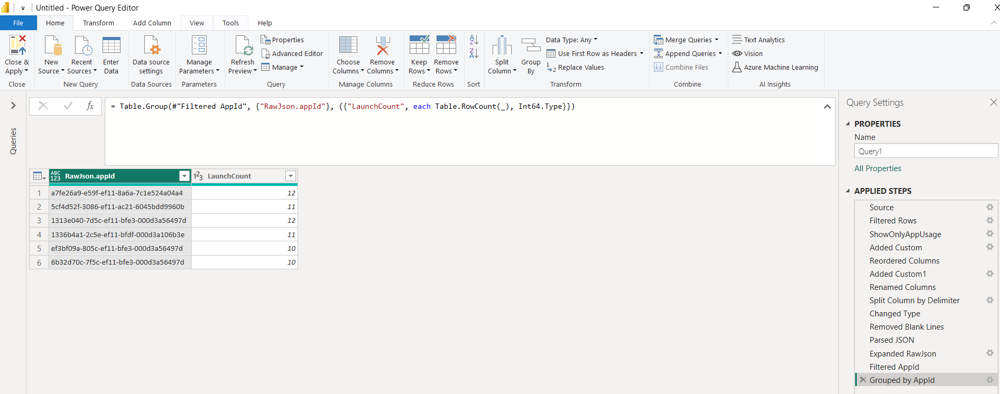This screenshot has height=394, width=1000.
Task: Click the All Properties link
Action: (877, 168)
